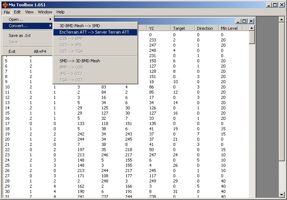This screenshot has width=287, height=200.
Task: Close the Mu Toolbox main window
Action: [282, 5]
